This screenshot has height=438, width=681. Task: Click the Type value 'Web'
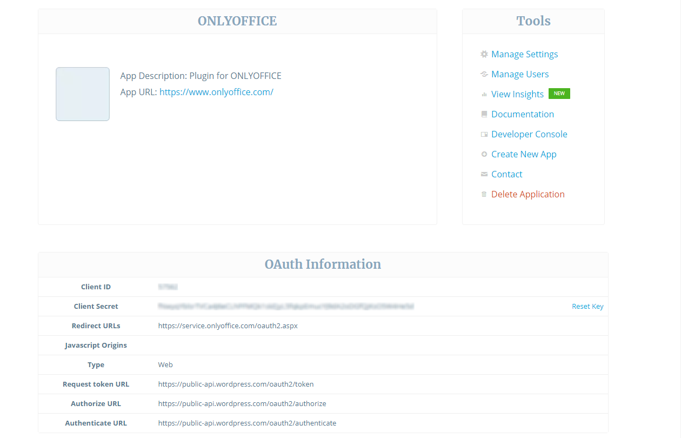165,364
